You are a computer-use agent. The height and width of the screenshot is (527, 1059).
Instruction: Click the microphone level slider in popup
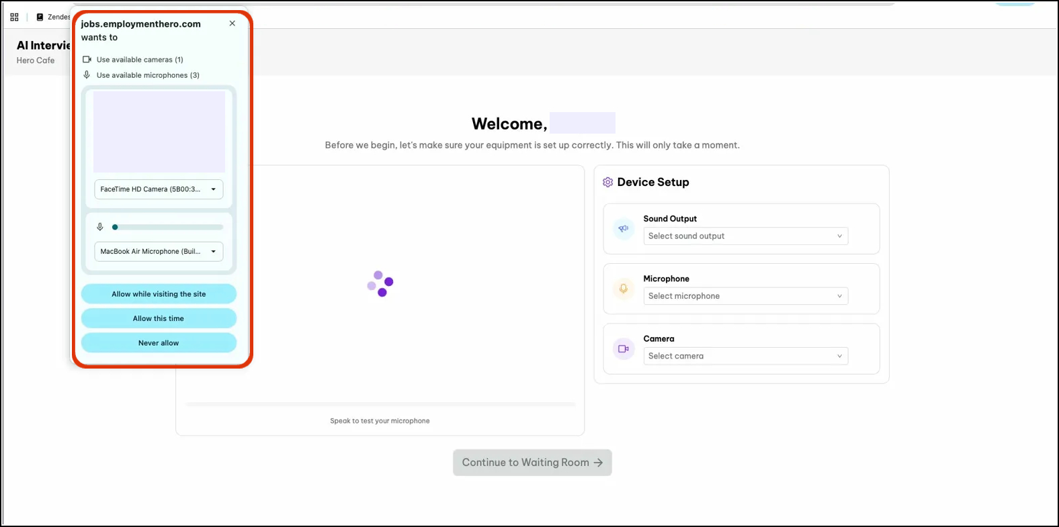tap(168, 228)
